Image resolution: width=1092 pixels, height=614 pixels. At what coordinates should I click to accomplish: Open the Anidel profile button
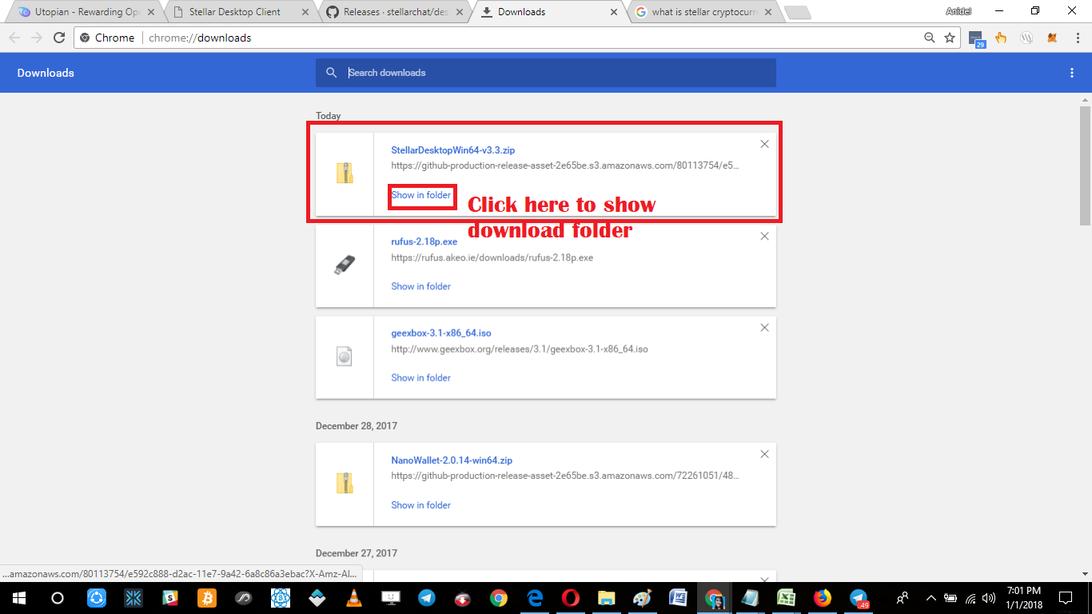pos(958,11)
